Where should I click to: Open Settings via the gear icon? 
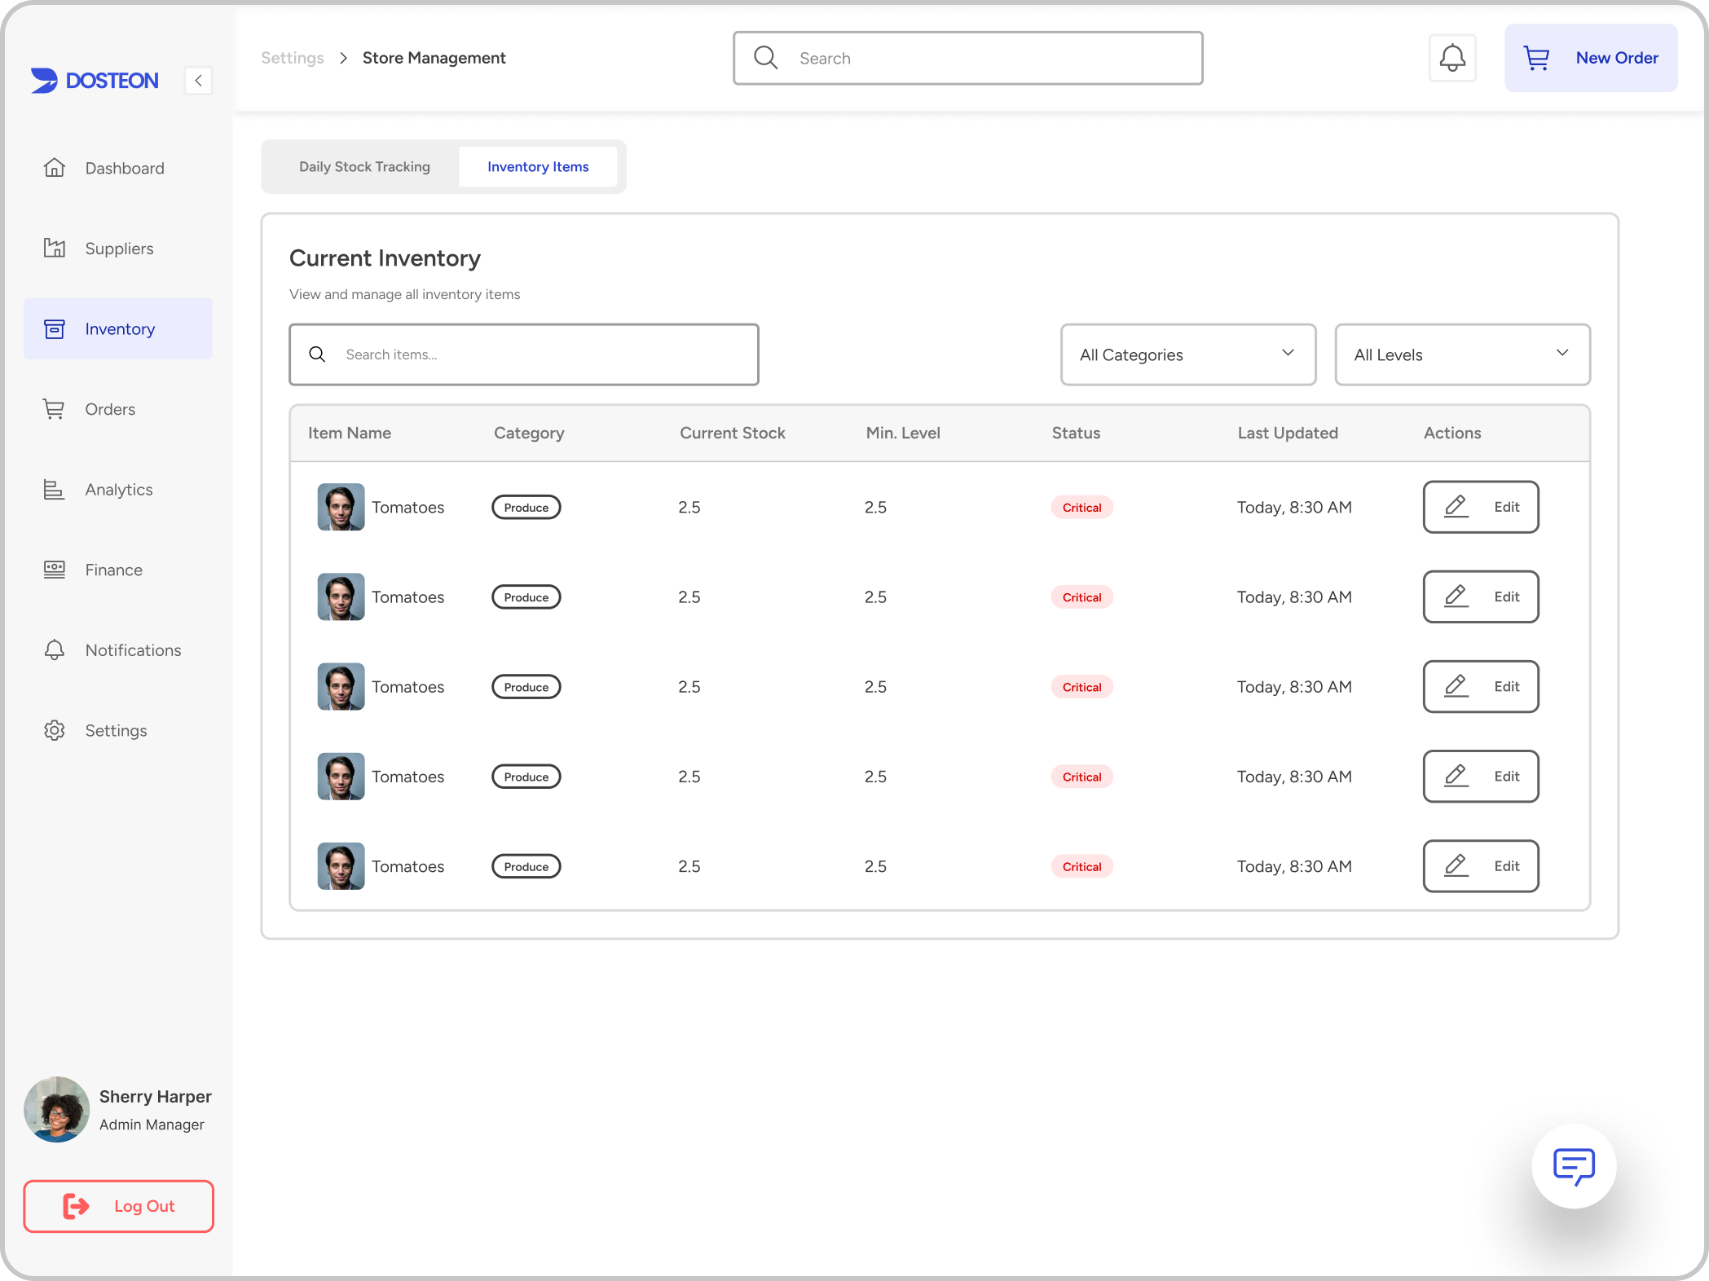(x=54, y=730)
